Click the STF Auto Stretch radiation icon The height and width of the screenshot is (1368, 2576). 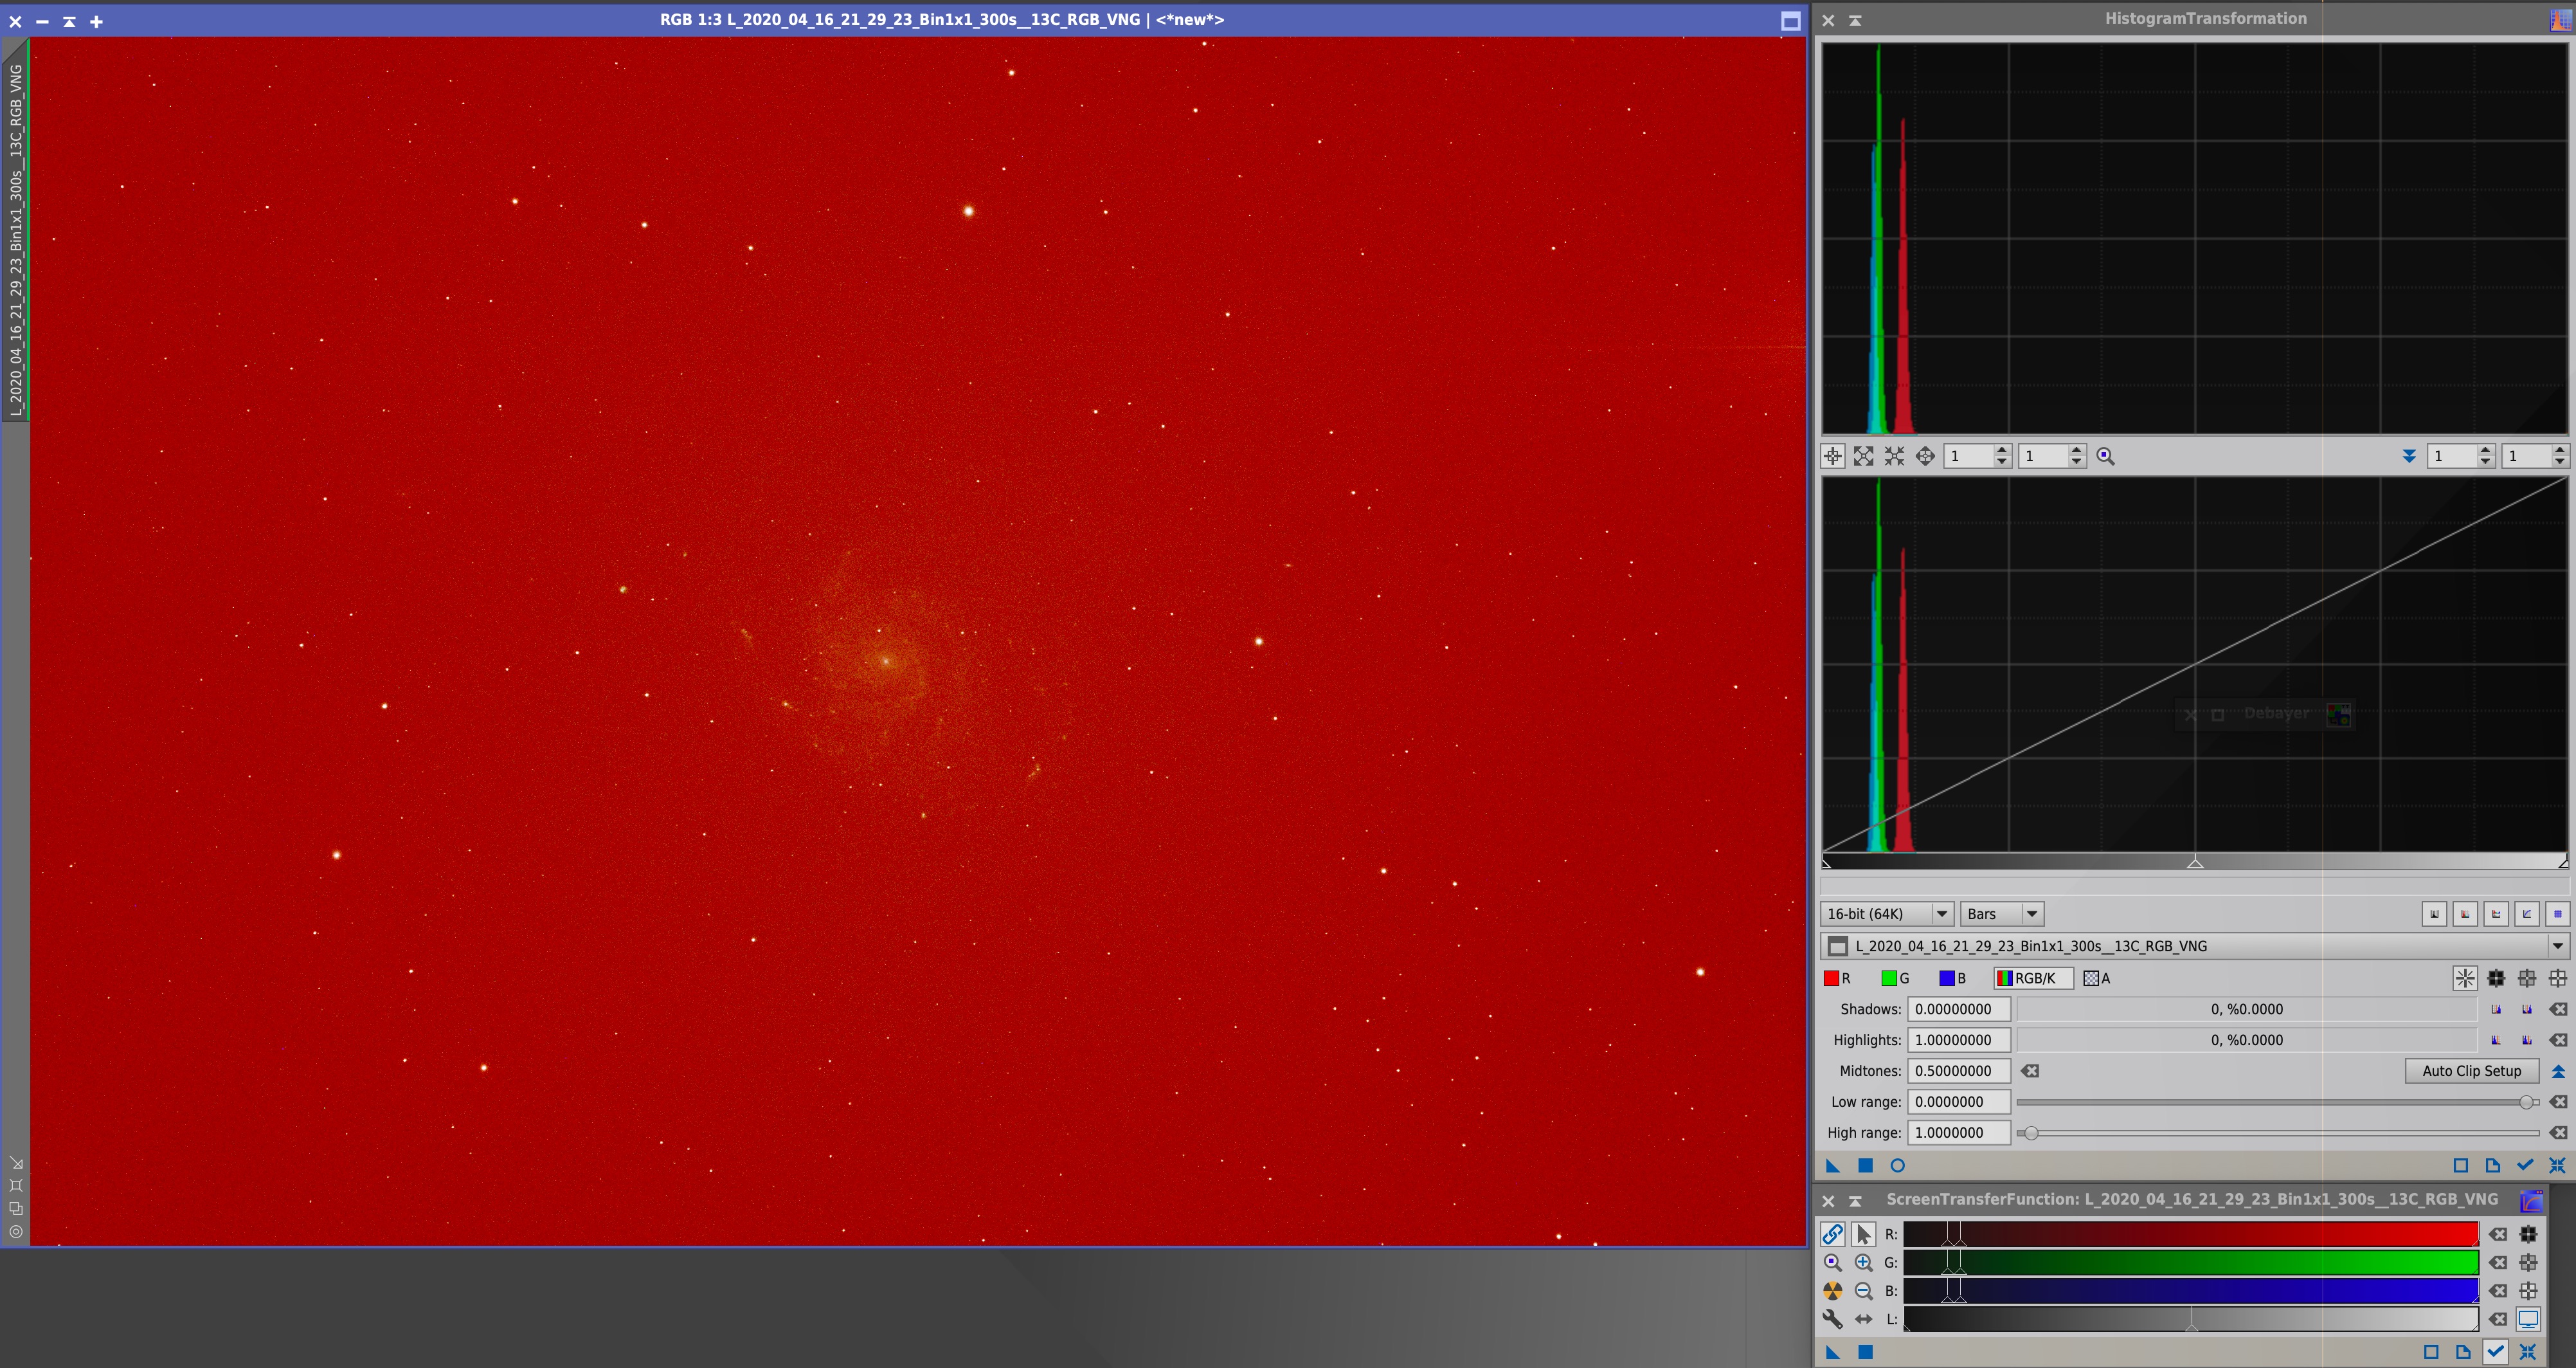(x=1832, y=1291)
